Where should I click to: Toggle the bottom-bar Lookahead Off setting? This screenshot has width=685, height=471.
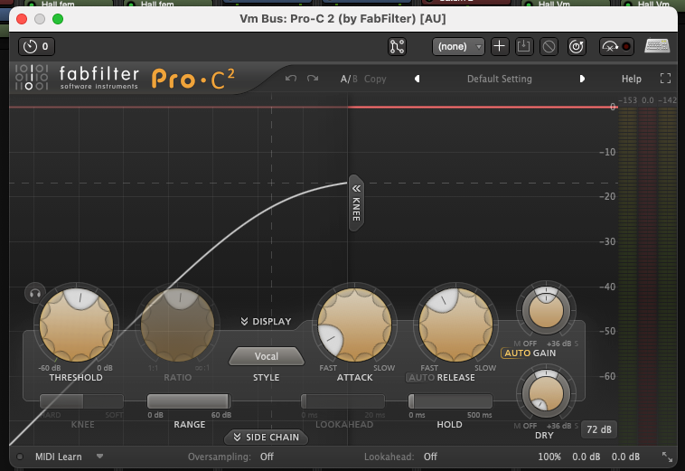point(430,457)
